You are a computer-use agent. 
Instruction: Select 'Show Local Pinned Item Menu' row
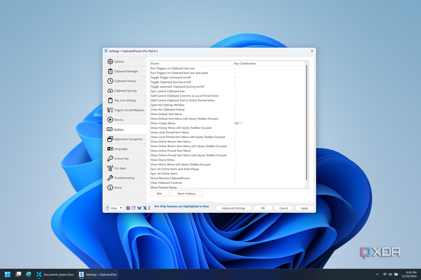[228, 132]
